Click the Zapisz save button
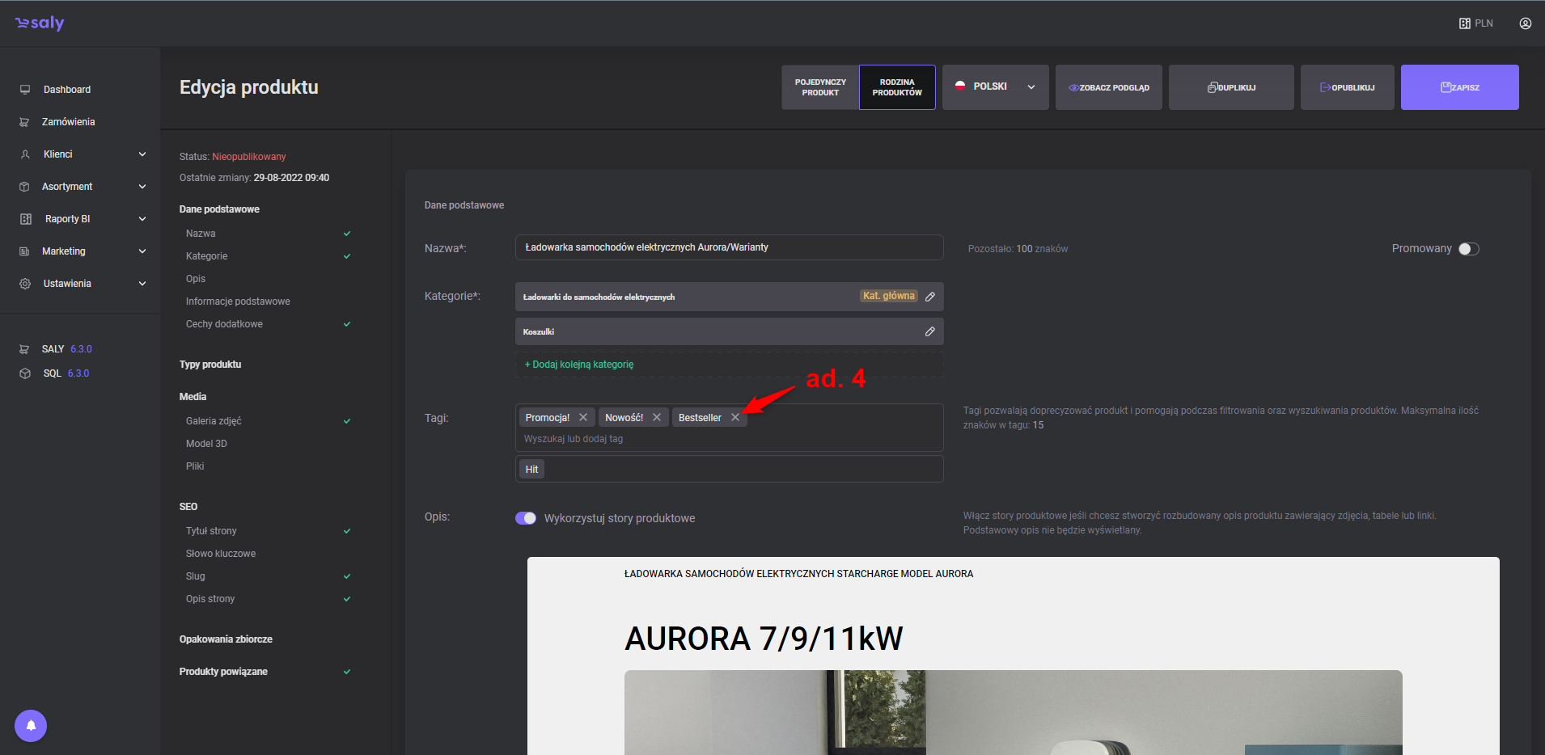Viewport: 1545px width, 755px height. (x=1459, y=87)
